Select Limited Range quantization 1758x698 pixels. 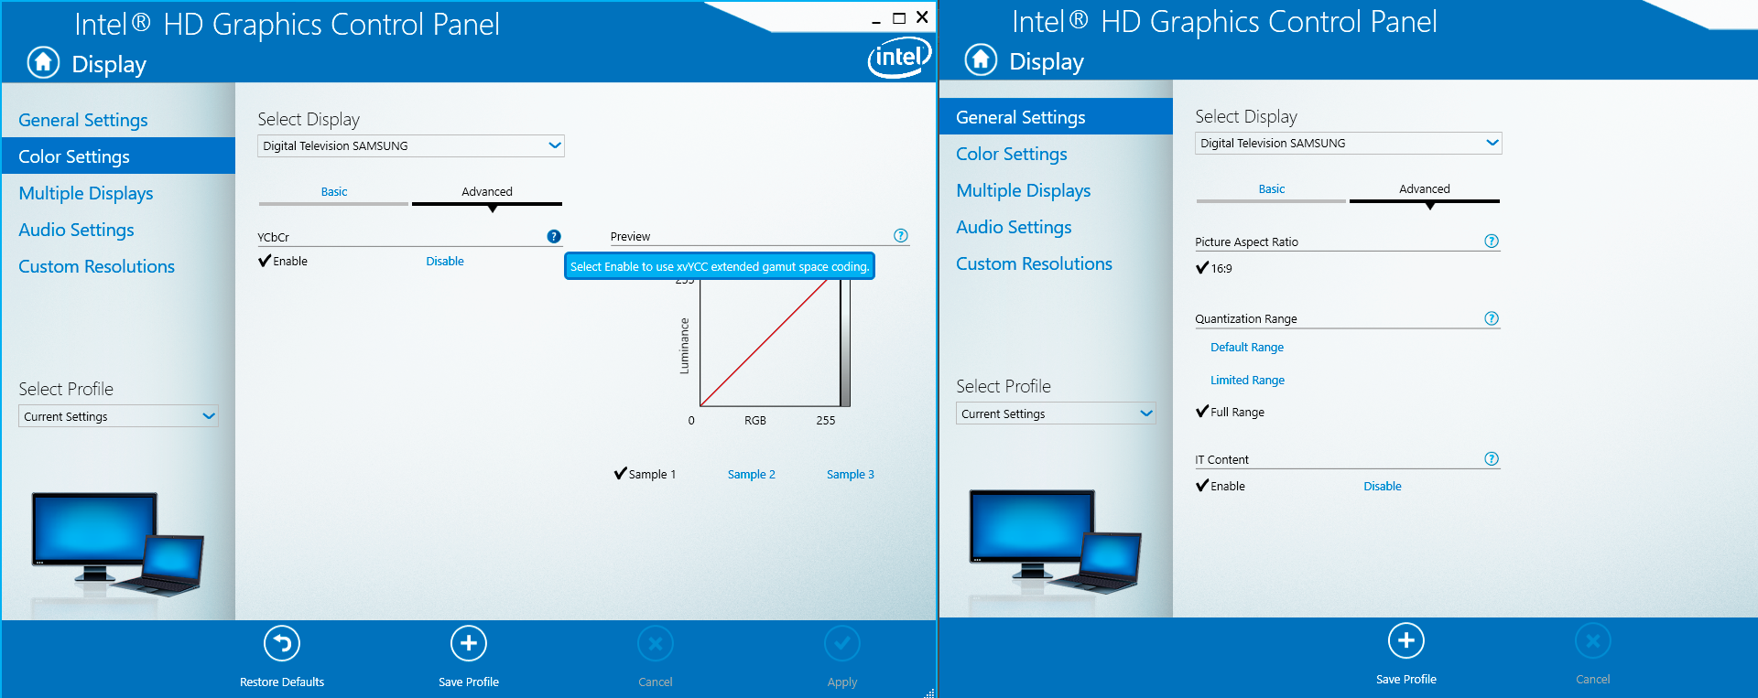[1248, 381]
